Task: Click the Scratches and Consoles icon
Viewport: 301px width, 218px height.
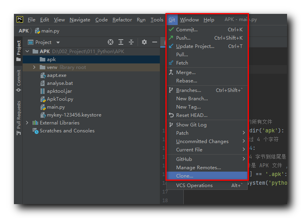Action: tap(35, 131)
